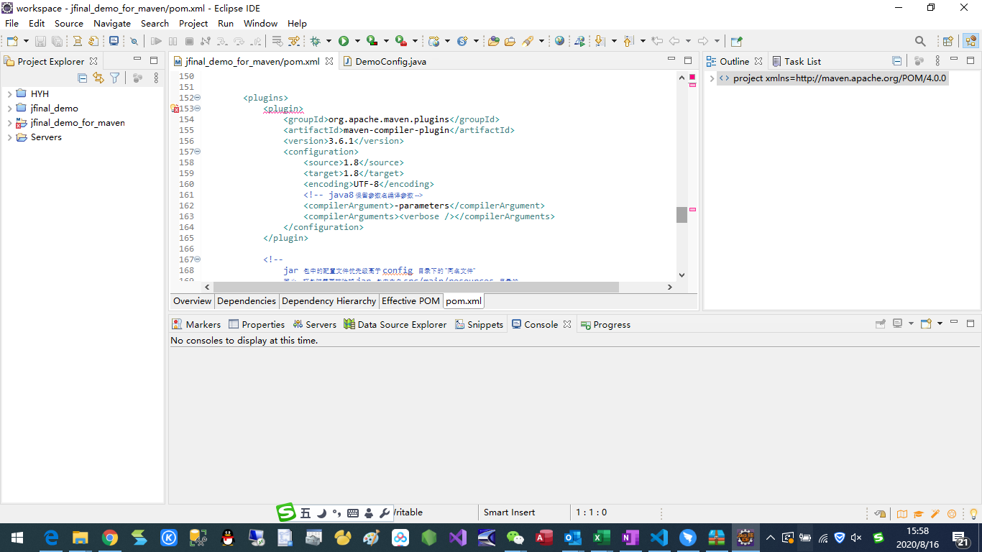The image size is (982, 552).
Task: Click the Debug bug icon
Action: (315, 42)
